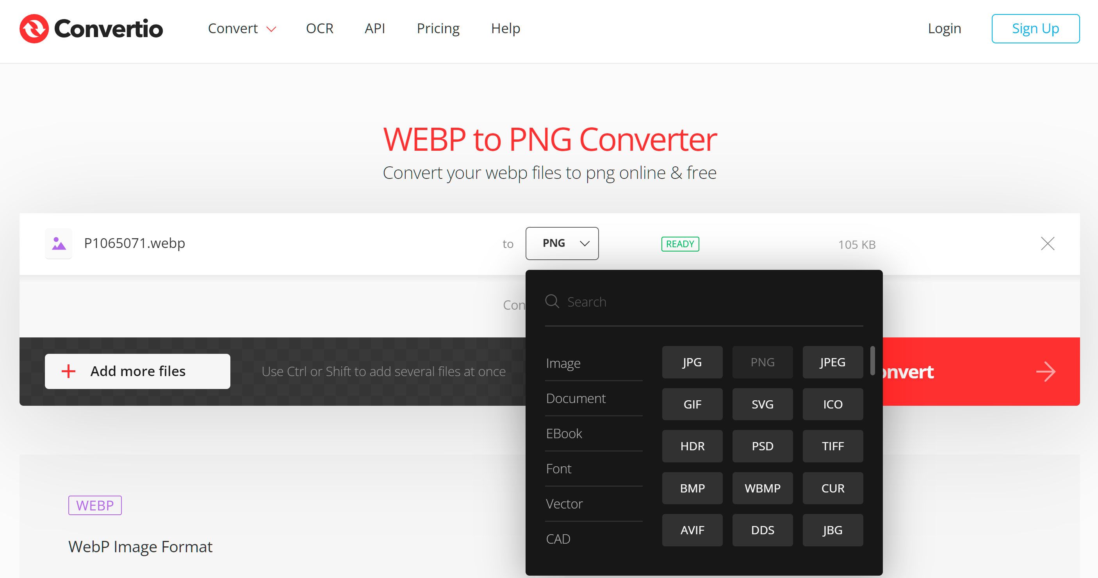This screenshot has height=578, width=1098.
Task: Select the PNG format icon
Action: tap(763, 362)
